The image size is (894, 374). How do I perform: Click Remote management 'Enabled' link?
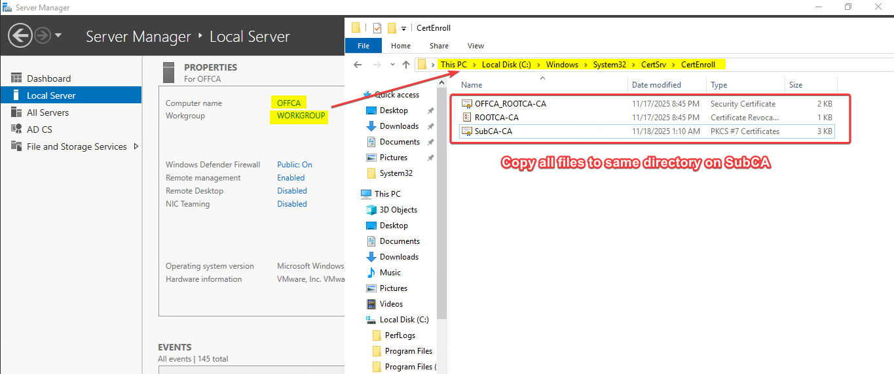(x=291, y=178)
